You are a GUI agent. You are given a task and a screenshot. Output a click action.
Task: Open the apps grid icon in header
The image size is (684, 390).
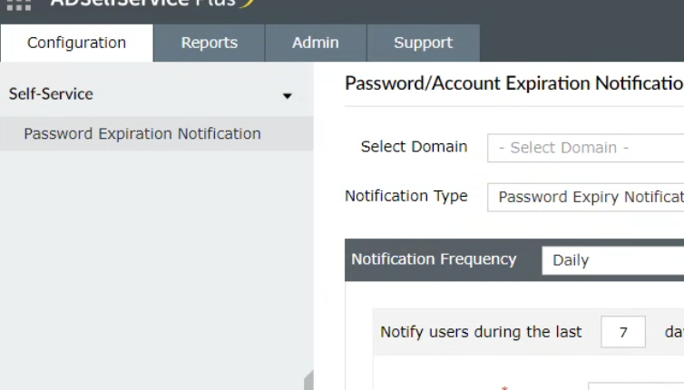[18, 5]
